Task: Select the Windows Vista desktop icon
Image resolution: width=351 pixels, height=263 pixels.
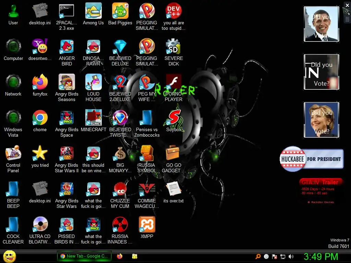Action: 13,123
